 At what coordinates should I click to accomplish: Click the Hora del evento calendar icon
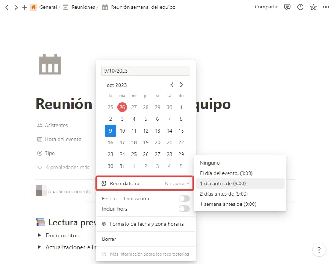coord(40,139)
